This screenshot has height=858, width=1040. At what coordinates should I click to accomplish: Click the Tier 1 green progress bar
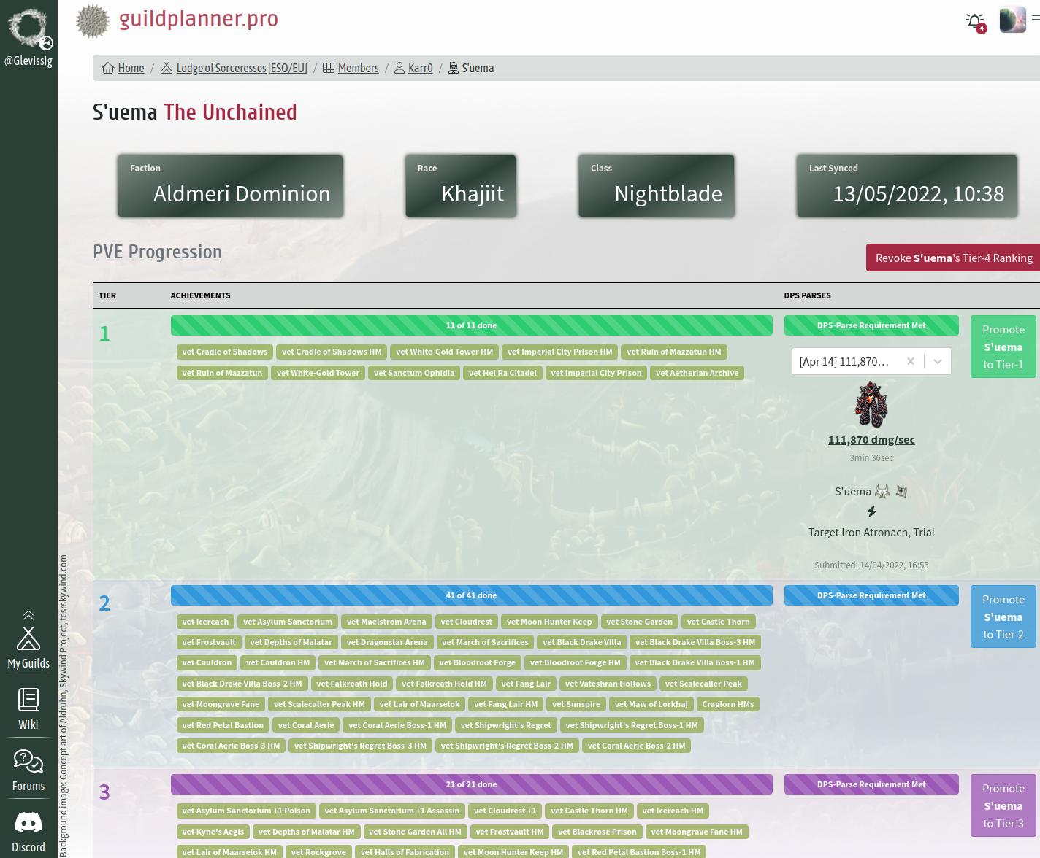pyautogui.click(x=471, y=325)
